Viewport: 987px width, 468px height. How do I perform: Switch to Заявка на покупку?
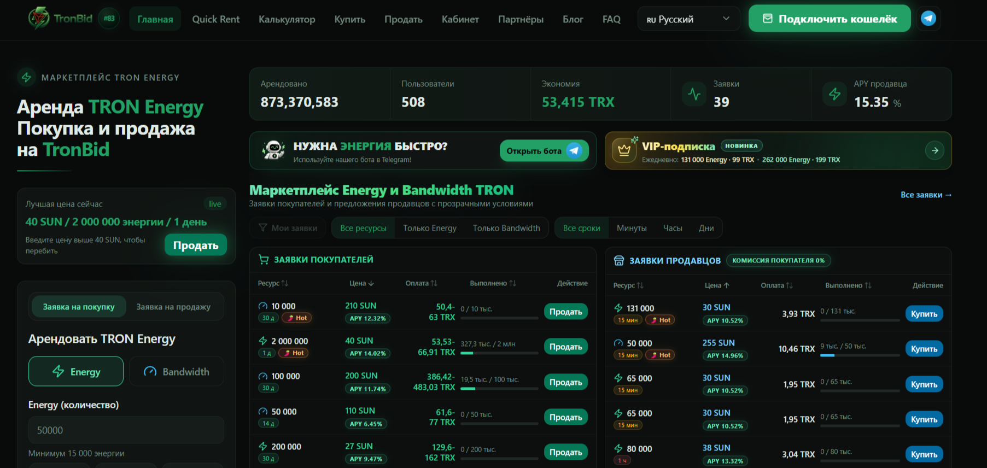(79, 307)
